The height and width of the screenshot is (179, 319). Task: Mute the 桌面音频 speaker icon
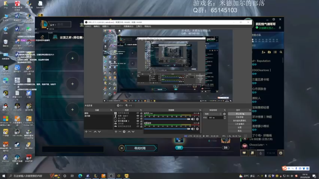coord(193,129)
